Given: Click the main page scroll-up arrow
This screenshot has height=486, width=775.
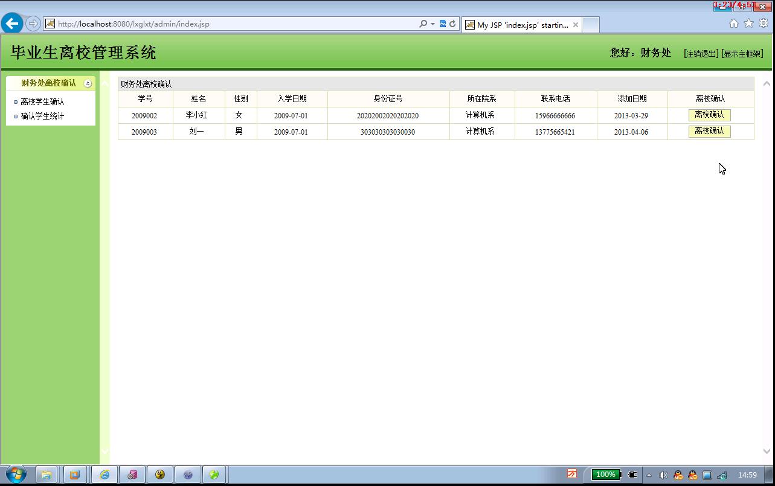Looking at the screenshot, I should coord(767,83).
